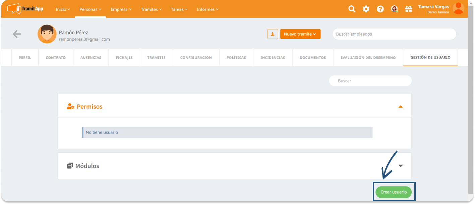The image size is (475, 204).
Task: Click the small round avatar icon in header
Action: click(394, 9)
